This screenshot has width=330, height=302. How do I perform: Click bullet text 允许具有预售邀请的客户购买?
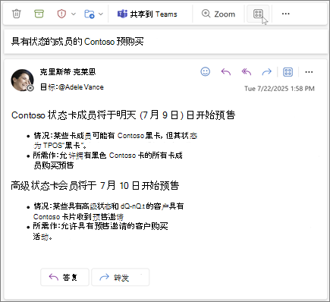[x=101, y=231]
